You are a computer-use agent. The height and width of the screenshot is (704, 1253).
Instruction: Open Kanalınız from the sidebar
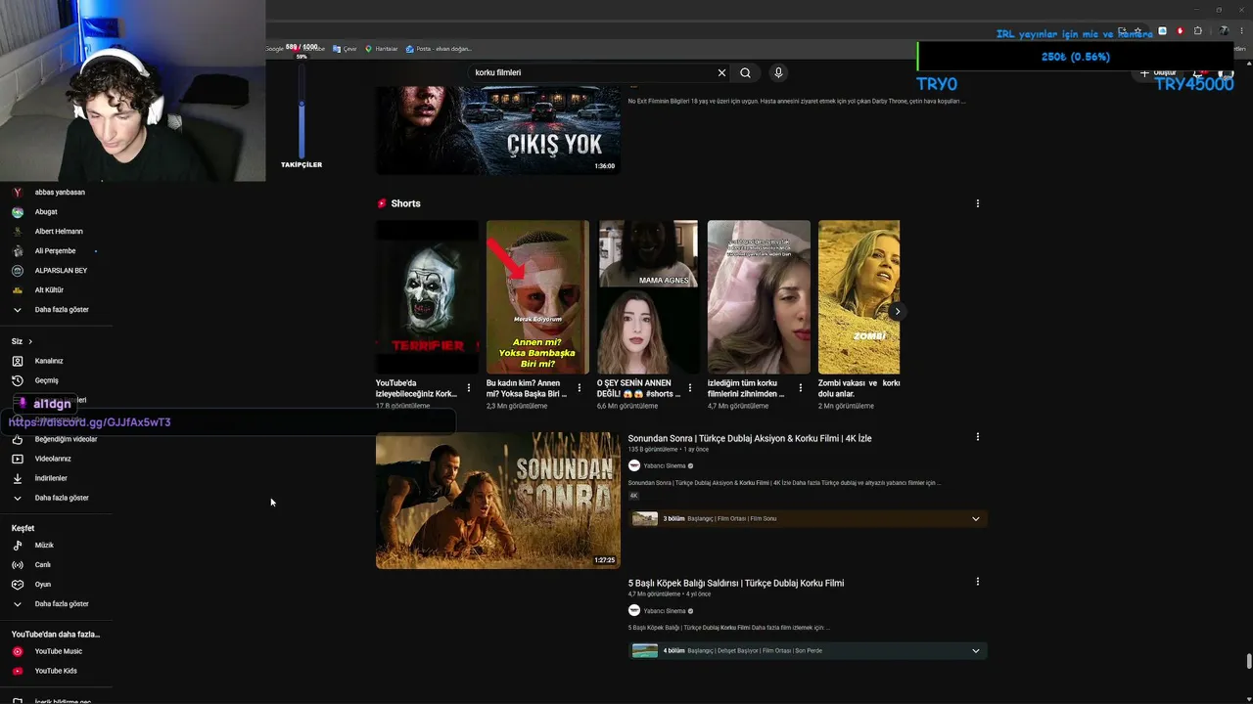coord(49,361)
